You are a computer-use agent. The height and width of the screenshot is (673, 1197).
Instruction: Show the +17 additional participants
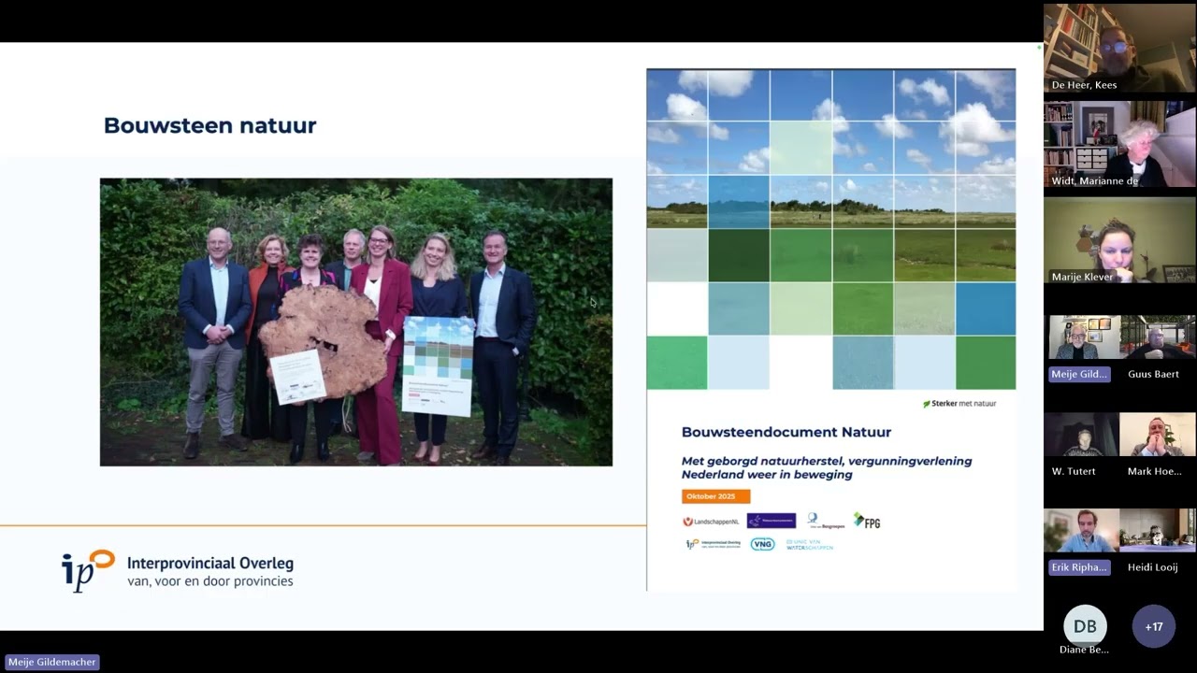(1153, 626)
